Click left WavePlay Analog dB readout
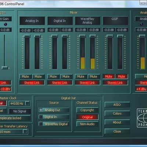The height and width of the screenshot is (147, 147). (x=81, y=30)
